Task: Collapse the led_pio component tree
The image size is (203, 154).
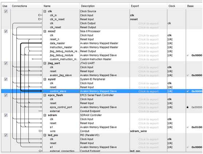Action: [x=45, y=135]
